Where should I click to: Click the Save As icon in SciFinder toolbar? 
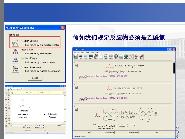point(96,56)
